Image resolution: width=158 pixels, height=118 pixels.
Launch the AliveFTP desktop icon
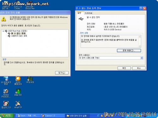click(x=18, y=105)
